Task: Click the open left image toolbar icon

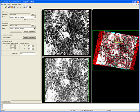Action: tap(6, 7)
